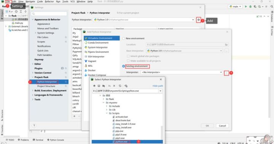274x144 pixels.
Task: Select Virtualenv Environment in type list
Action: tap(102, 38)
